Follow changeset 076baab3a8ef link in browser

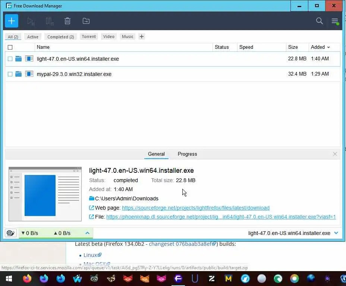pyautogui.click(x=180, y=244)
